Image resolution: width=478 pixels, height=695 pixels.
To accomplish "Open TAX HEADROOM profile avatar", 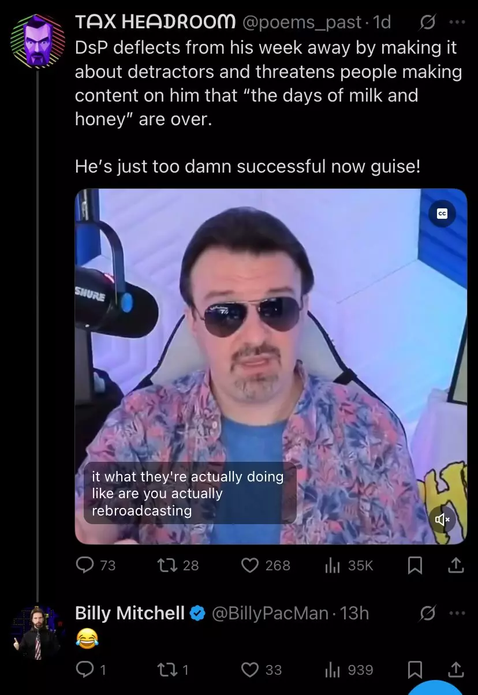I will pyautogui.click(x=38, y=40).
